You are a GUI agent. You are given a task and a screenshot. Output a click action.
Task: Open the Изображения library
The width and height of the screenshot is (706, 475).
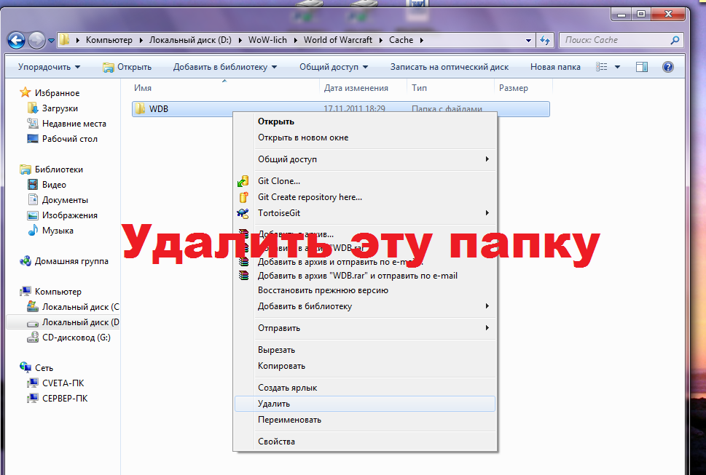[x=69, y=215]
